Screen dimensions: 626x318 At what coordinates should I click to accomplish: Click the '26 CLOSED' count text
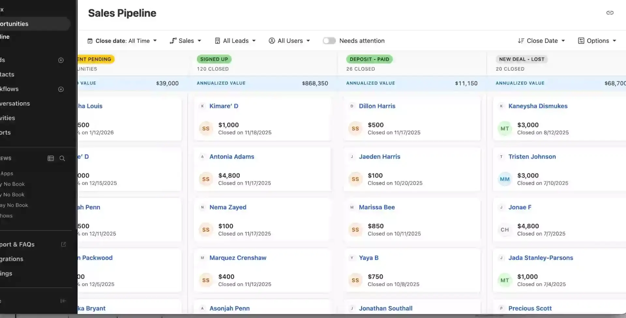361,69
